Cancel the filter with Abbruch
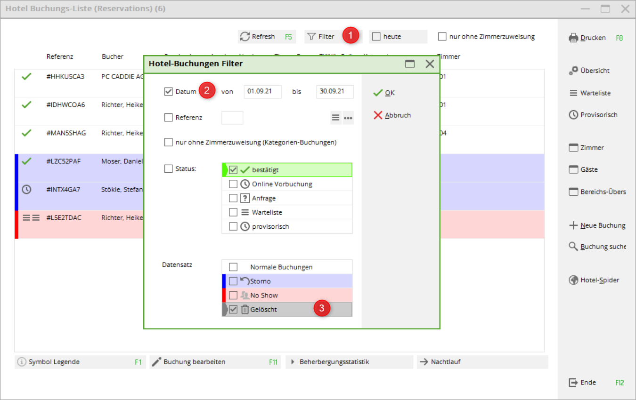 click(x=392, y=115)
